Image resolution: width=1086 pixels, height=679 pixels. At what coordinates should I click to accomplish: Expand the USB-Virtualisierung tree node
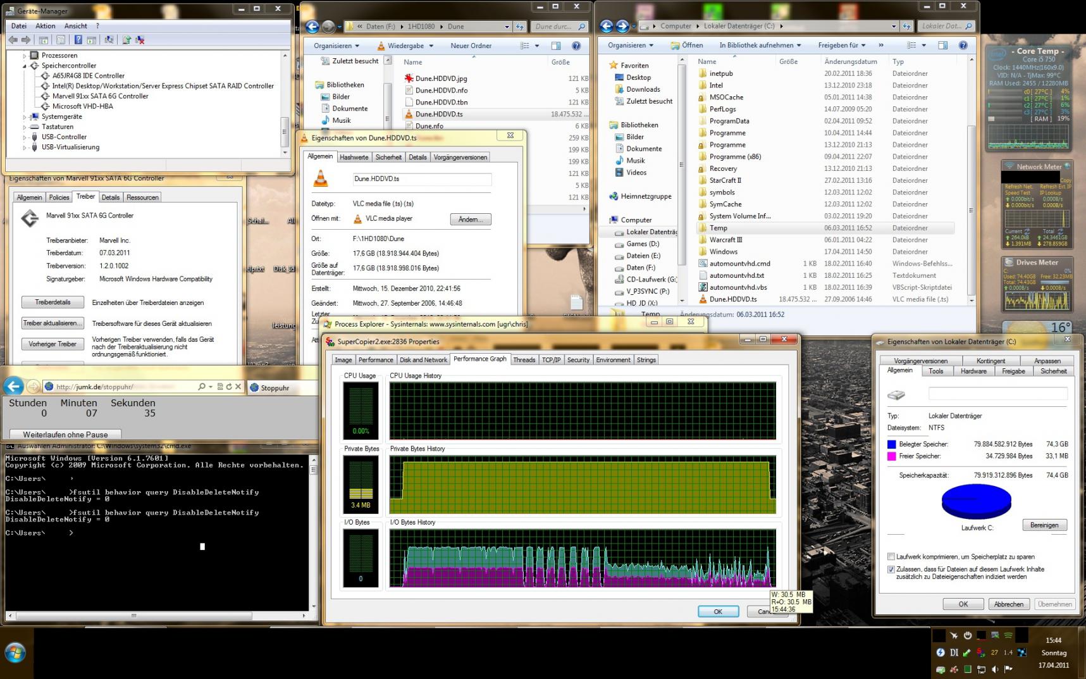25,147
